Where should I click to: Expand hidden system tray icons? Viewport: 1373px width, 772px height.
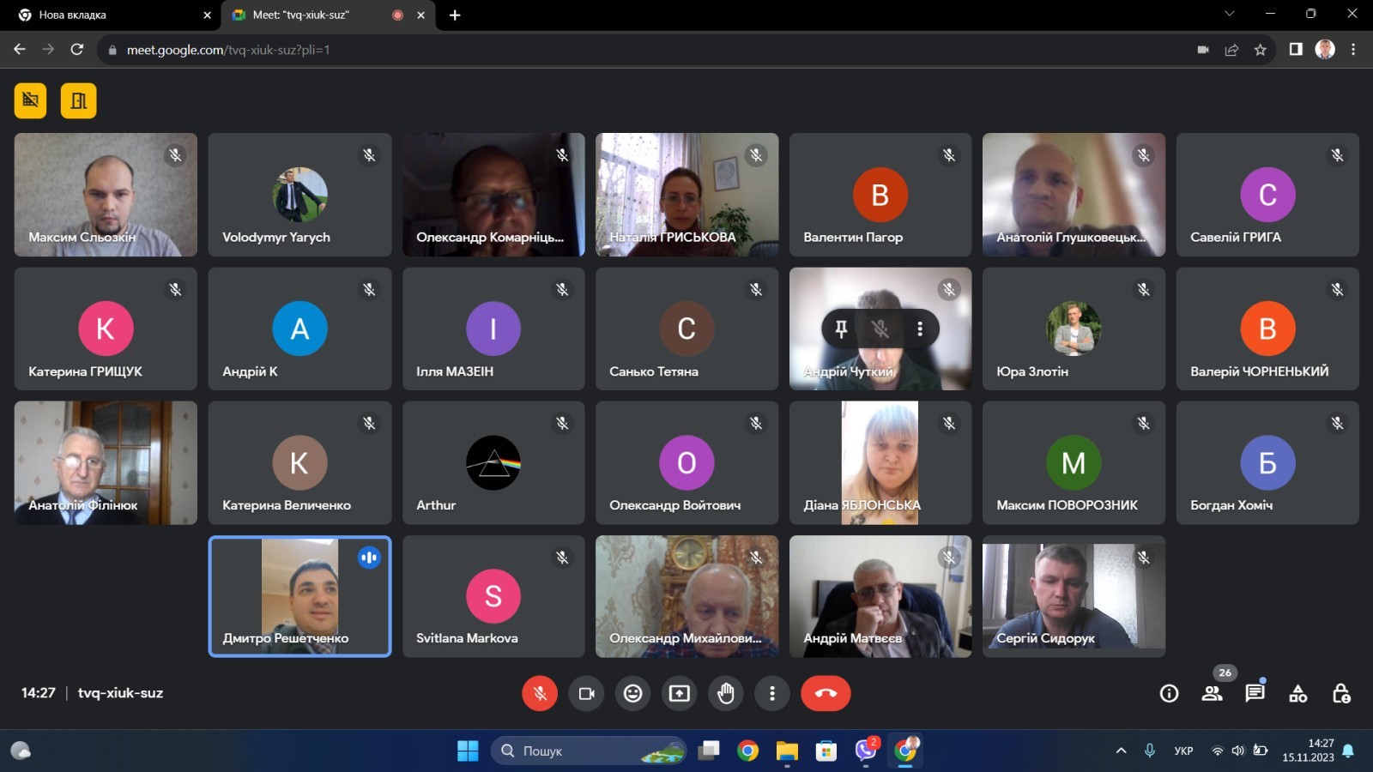pos(1121,751)
